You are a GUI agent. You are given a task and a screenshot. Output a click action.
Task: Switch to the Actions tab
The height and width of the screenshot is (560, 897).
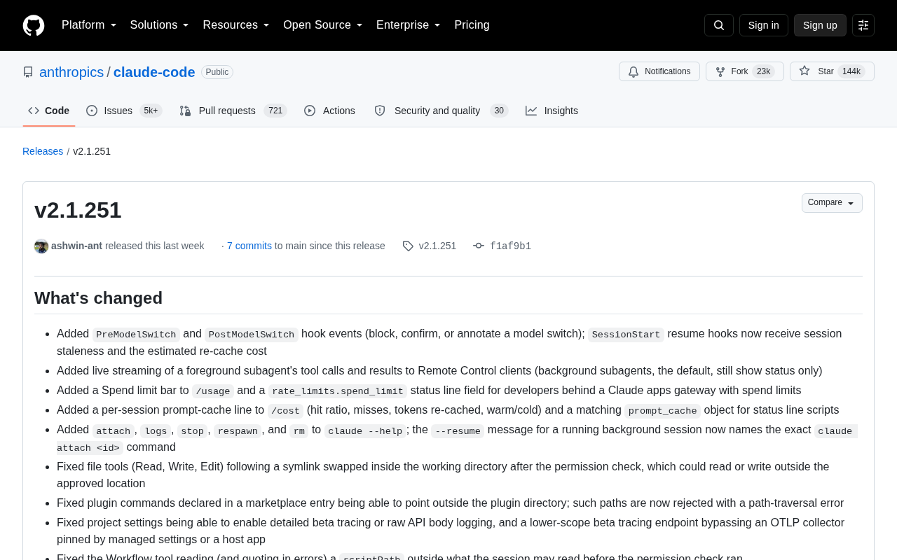coord(330,111)
